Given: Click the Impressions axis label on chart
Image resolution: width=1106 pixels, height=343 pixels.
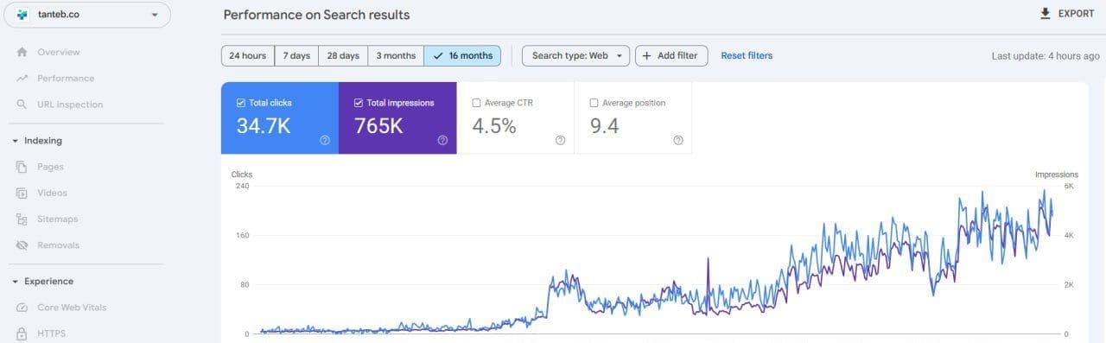Looking at the screenshot, I should (1057, 175).
